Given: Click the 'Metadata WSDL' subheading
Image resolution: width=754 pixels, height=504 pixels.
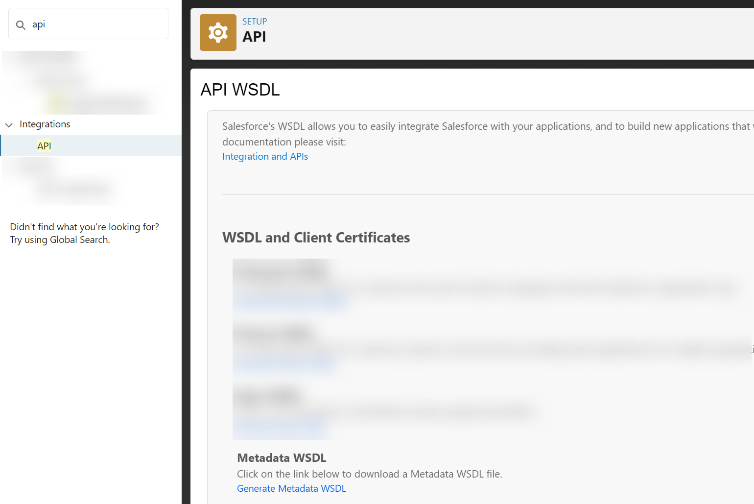Looking at the screenshot, I should click(282, 458).
